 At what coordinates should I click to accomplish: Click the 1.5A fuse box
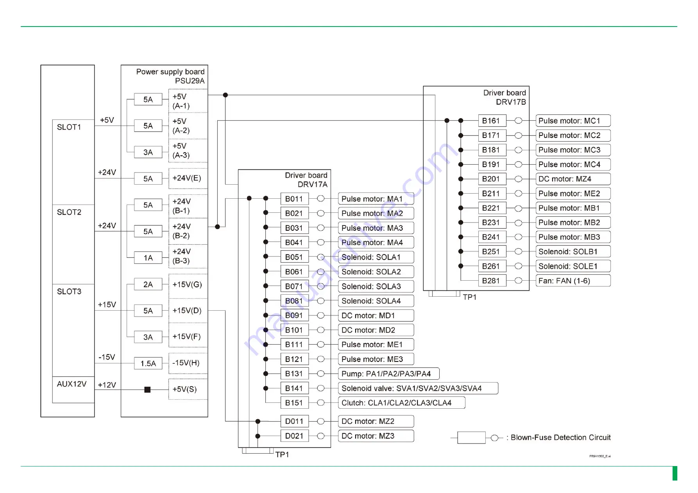[x=148, y=363]
